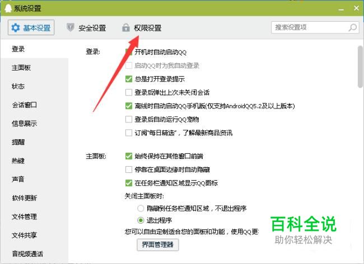The width and height of the screenshot is (364, 264).
Task: Open the 界面管理器 button
Action: 157,245
